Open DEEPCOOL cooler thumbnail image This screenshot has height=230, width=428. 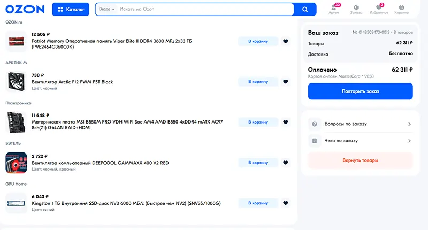[x=17, y=163]
